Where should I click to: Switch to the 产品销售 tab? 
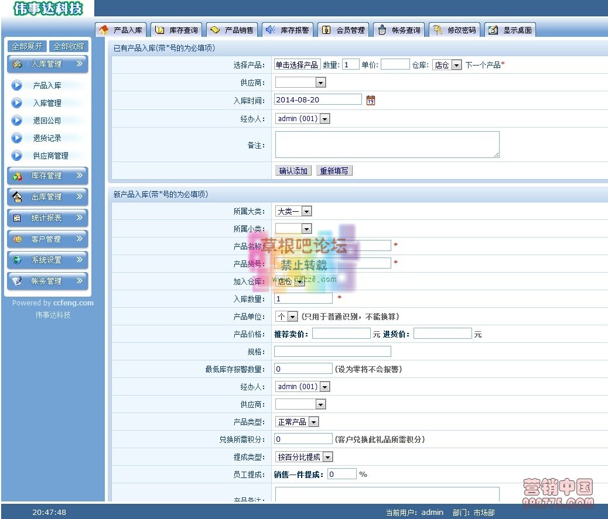click(232, 29)
